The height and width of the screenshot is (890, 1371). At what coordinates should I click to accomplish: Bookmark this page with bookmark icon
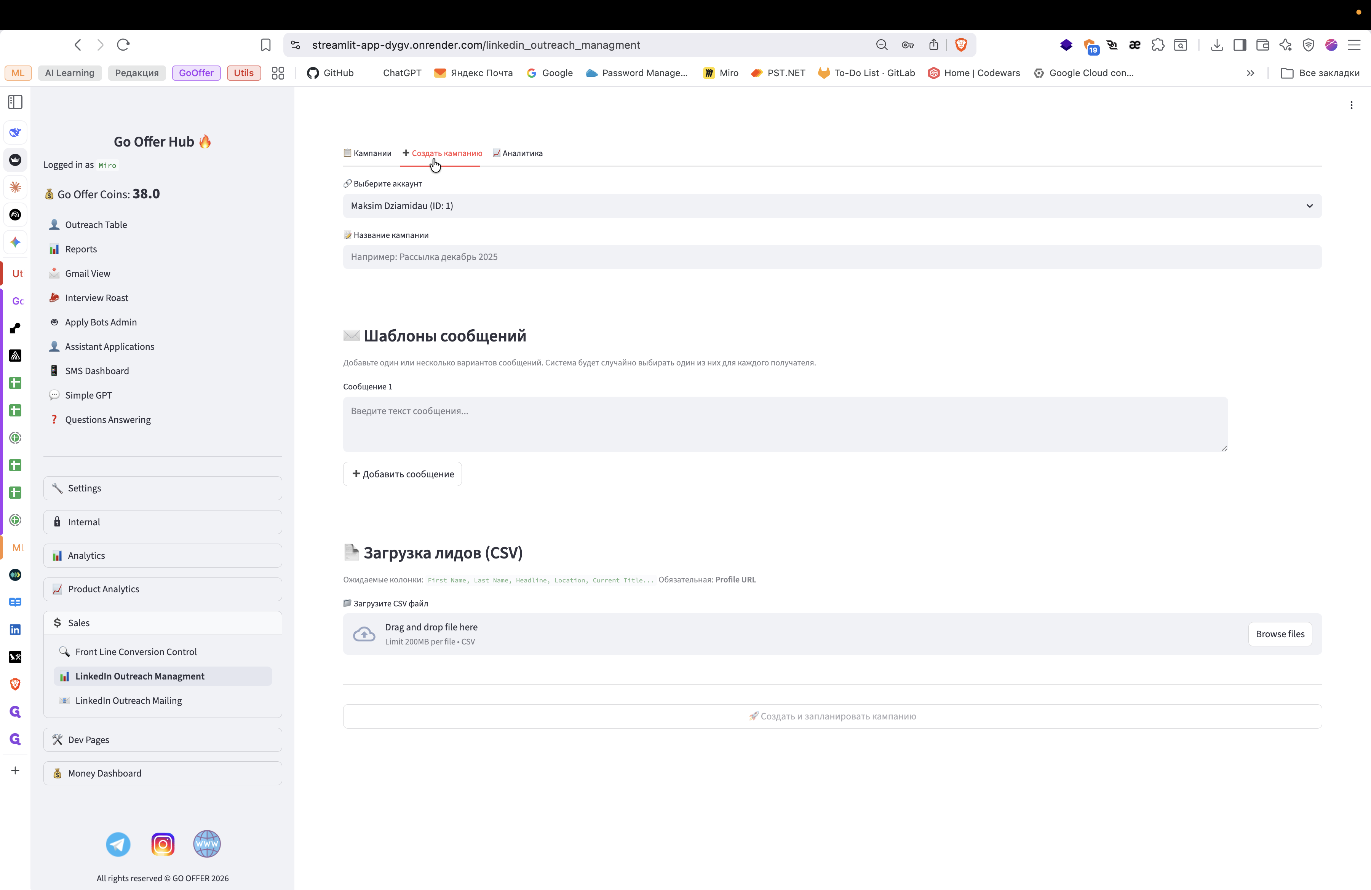pyautogui.click(x=265, y=45)
